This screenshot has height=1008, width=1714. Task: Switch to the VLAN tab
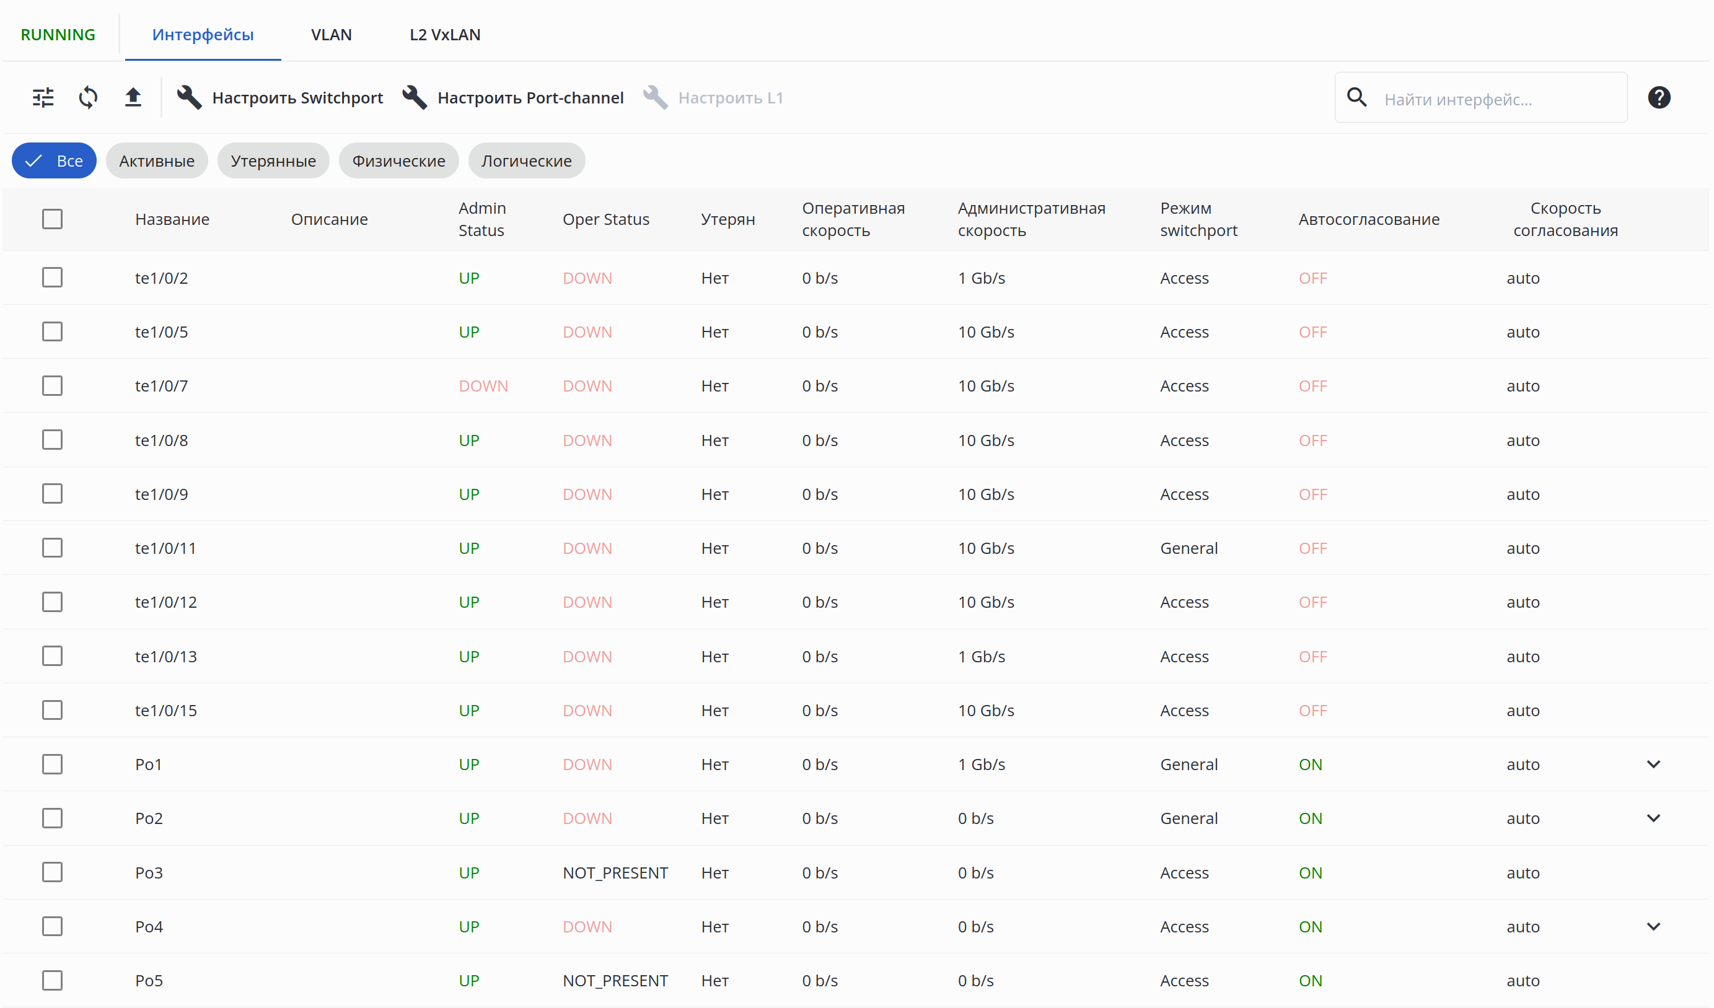pyautogui.click(x=332, y=35)
